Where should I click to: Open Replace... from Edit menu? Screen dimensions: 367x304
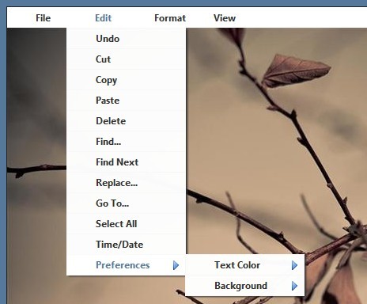coord(126,183)
